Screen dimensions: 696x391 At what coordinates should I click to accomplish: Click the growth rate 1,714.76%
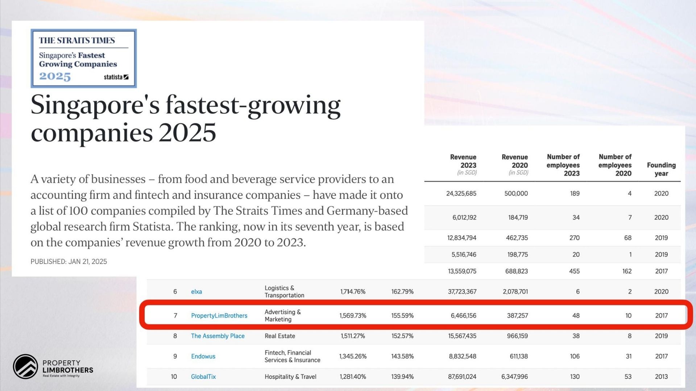click(x=353, y=291)
